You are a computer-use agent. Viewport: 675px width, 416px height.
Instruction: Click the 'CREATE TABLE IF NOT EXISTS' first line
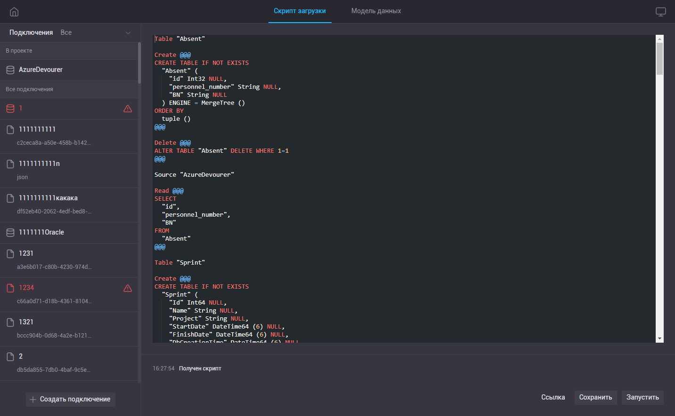pyautogui.click(x=202, y=63)
